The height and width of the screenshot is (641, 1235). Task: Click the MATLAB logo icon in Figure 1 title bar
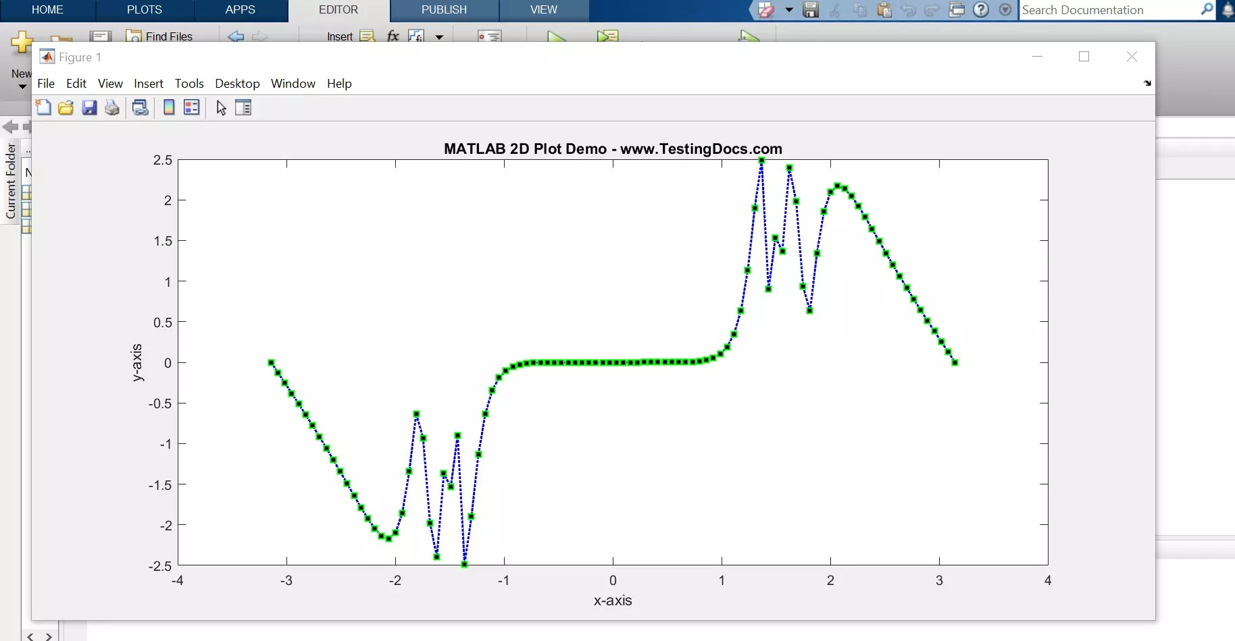[47, 57]
